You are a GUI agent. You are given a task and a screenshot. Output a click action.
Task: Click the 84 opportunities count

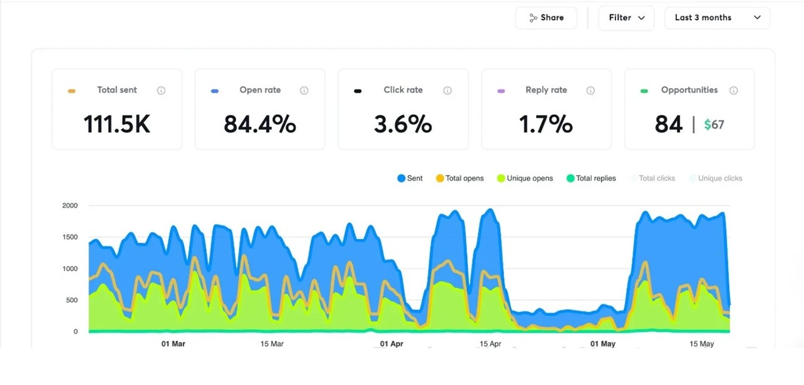coord(669,124)
